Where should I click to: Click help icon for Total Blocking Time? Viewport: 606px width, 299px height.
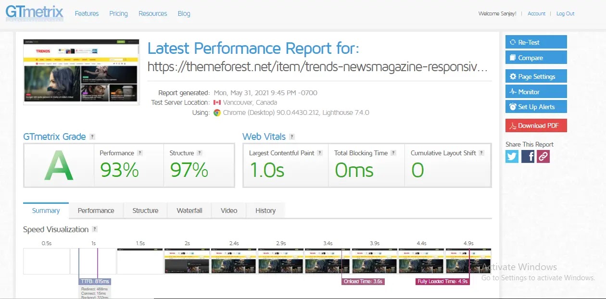click(393, 153)
